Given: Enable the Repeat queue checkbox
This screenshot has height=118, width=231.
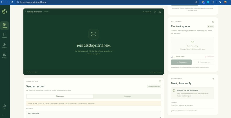Looking at the screenshot, I should [x=172, y=57].
